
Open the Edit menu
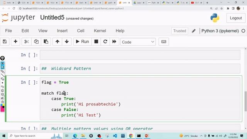pyautogui.click(x=25, y=31)
